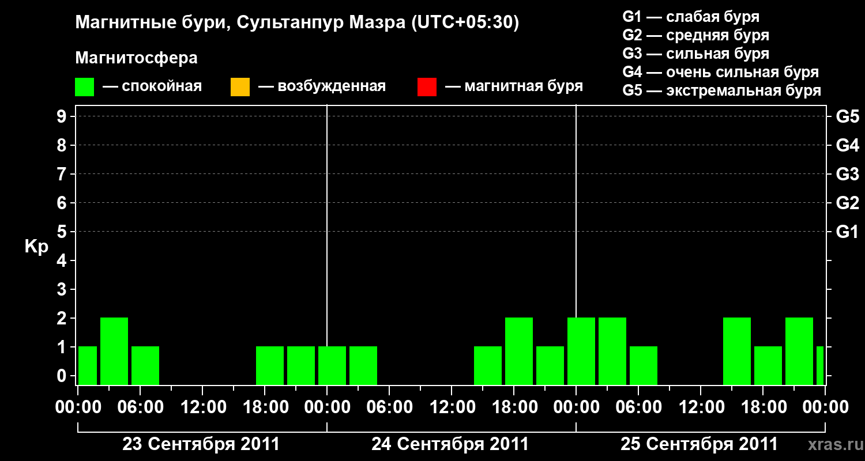Click the 'G1' label on the right axis

(x=847, y=232)
